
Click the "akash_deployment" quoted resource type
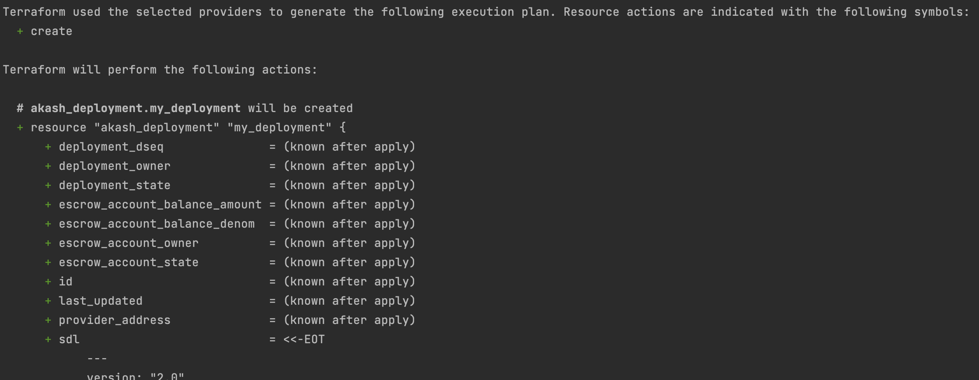pyautogui.click(x=156, y=128)
